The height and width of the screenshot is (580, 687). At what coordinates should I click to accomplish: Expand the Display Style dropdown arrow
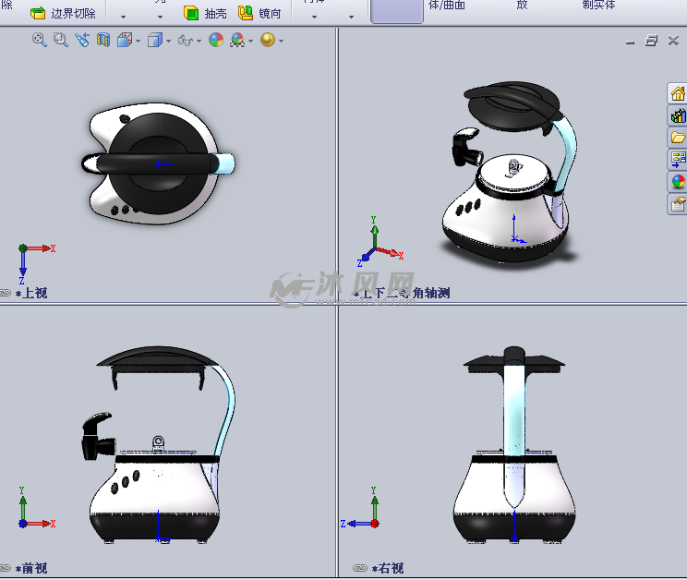(168, 42)
